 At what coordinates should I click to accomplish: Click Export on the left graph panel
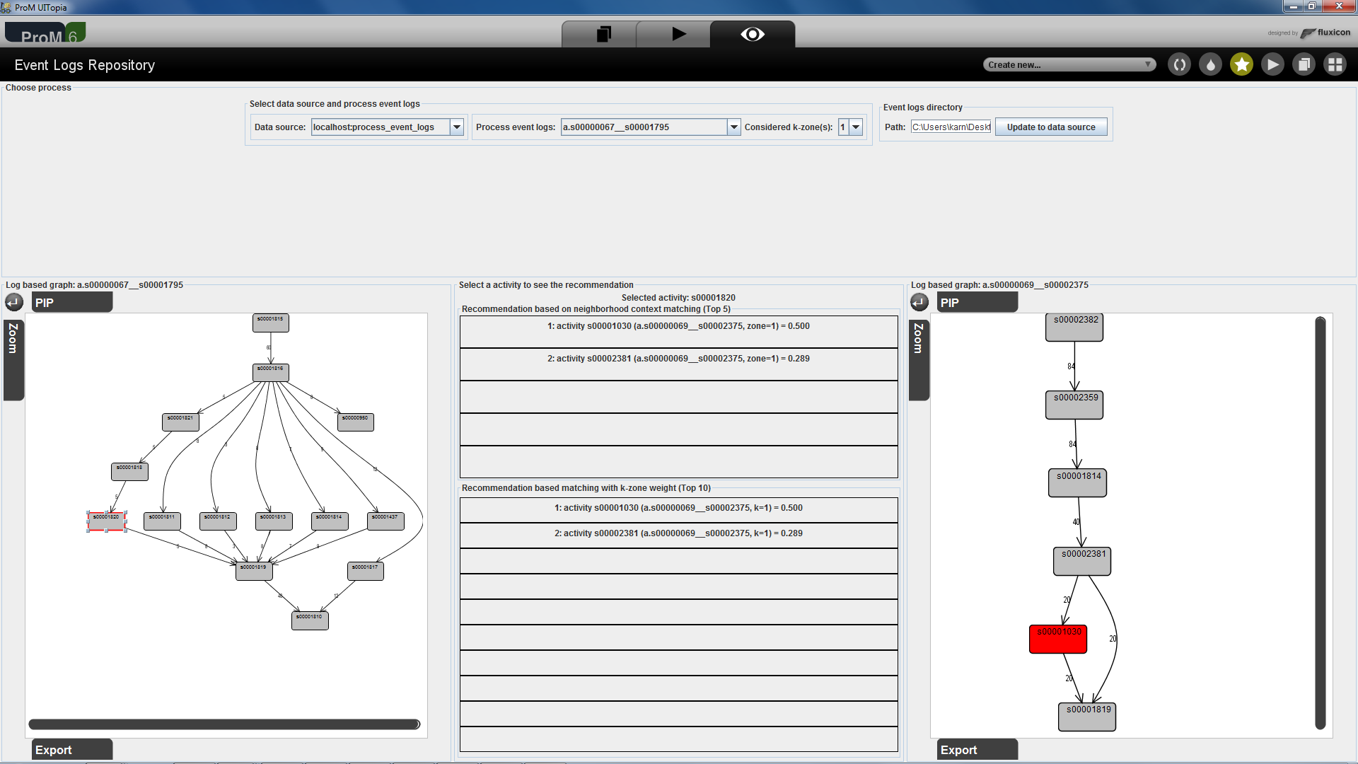tap(71, 750)
